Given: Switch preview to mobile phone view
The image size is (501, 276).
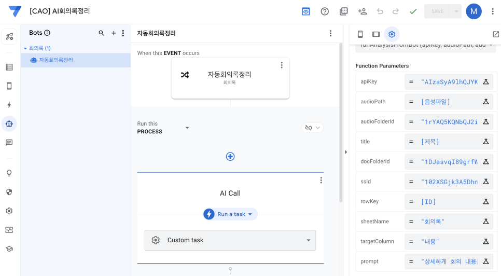Looking at the screenshot, I should (x=360, y=34).
